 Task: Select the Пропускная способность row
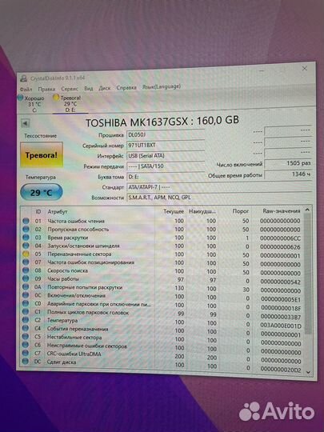[162, 230]
